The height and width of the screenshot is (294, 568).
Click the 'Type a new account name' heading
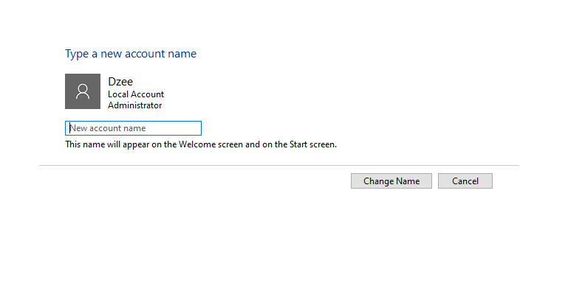click(131, 54)
